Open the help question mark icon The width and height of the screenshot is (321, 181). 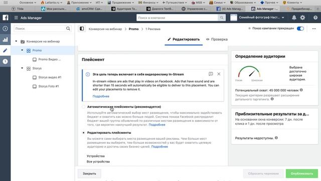(x=315, y=18)
